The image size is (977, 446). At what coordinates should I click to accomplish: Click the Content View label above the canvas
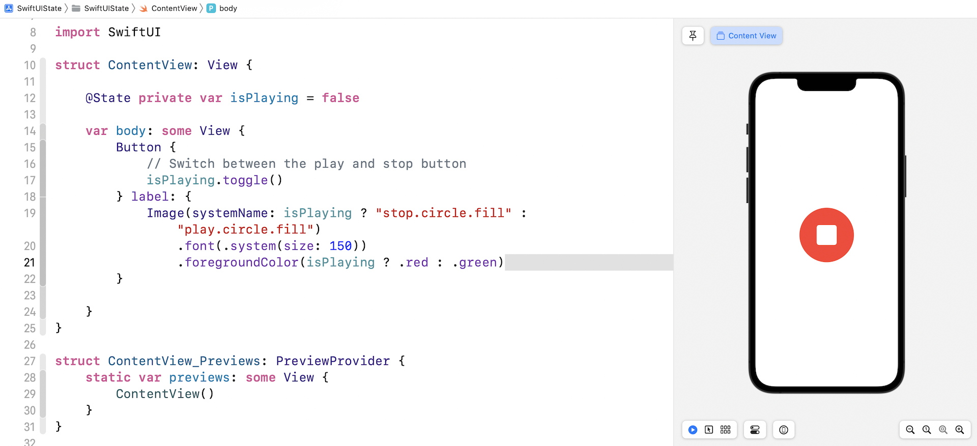coord(746,36)
